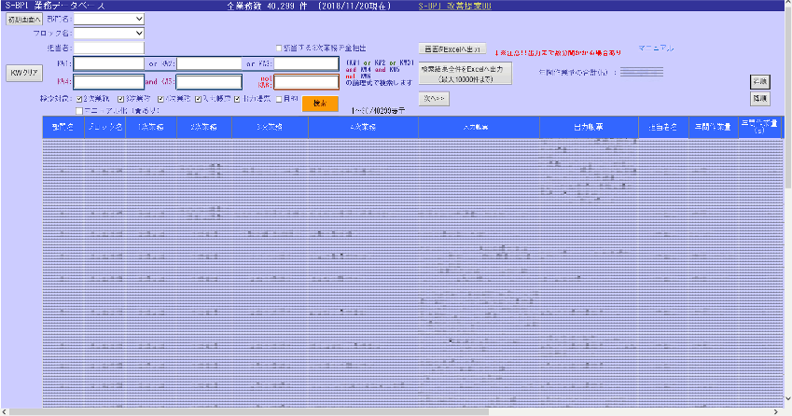
Task: Export the current screen to Excel
Action: tap(452, 49)
